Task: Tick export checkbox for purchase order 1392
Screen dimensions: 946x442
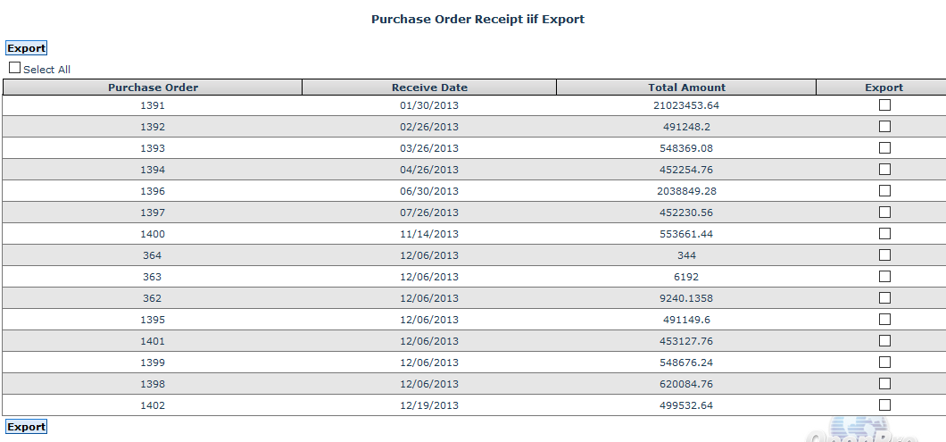Action: (884, 127)
